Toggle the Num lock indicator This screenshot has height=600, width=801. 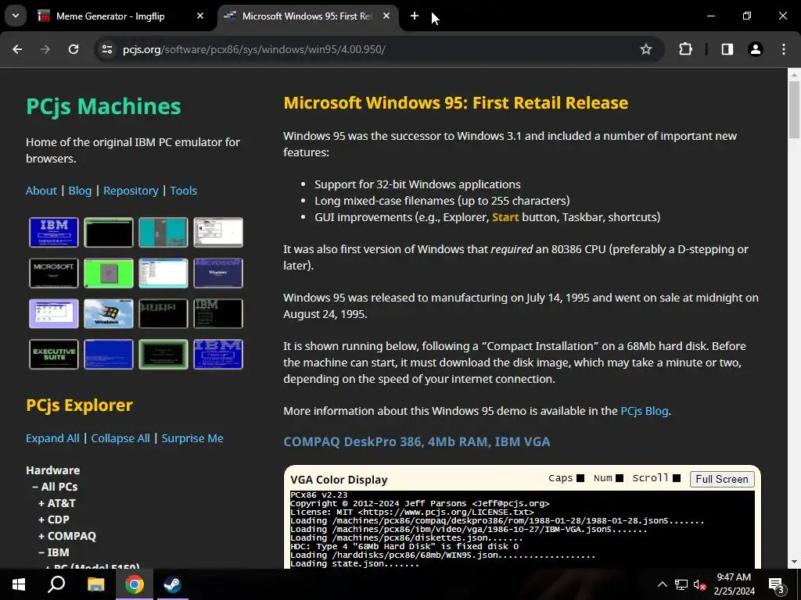620,478
